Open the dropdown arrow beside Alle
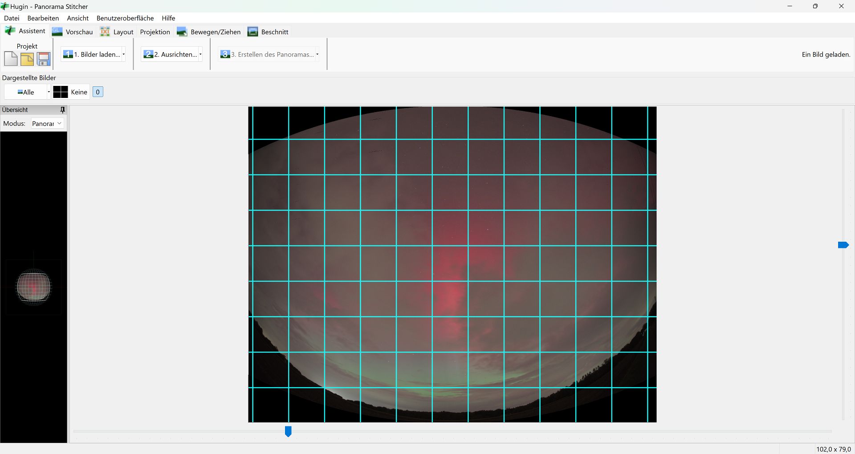 [49, 92]
